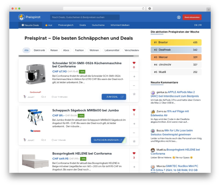Reload page with browser refresh icon
This screenshot has width=220, height=186.
click(x=143, y=8)
